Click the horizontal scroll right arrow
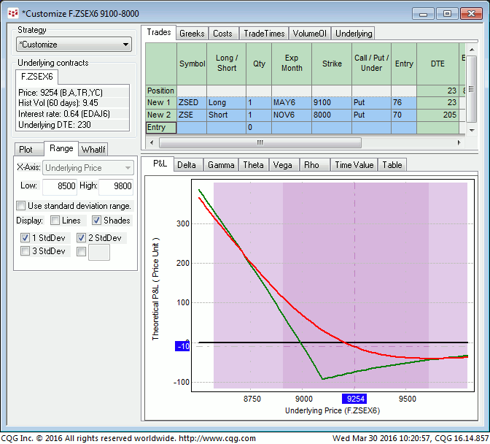Viewport: 490px width, 444px height. [x=459, y=142]
